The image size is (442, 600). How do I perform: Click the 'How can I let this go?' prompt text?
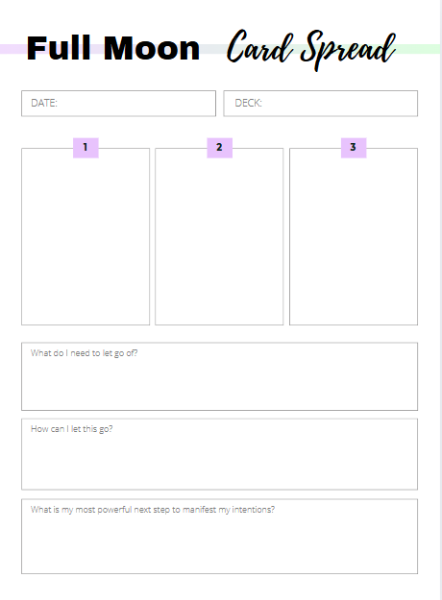(72, 429)
